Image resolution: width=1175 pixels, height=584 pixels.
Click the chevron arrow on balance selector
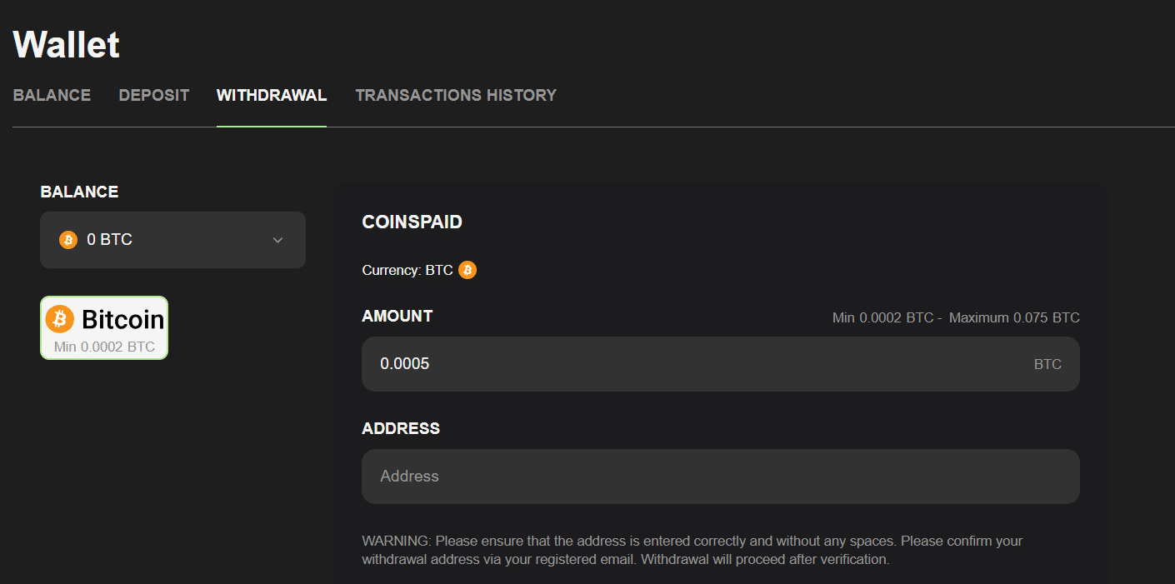point(277,239)
